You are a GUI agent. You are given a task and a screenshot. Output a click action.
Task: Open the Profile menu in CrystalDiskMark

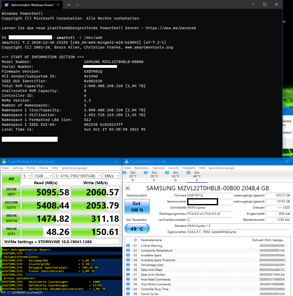coord(31,168)
